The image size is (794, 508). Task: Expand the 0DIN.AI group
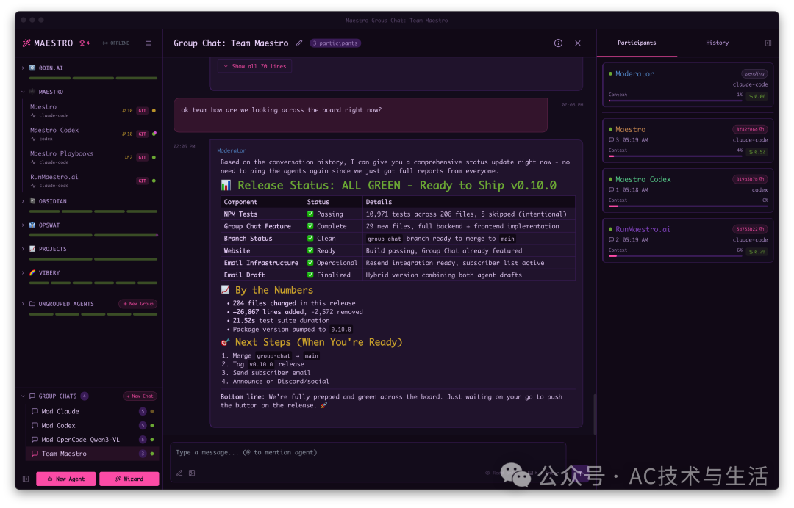point(23,68)
